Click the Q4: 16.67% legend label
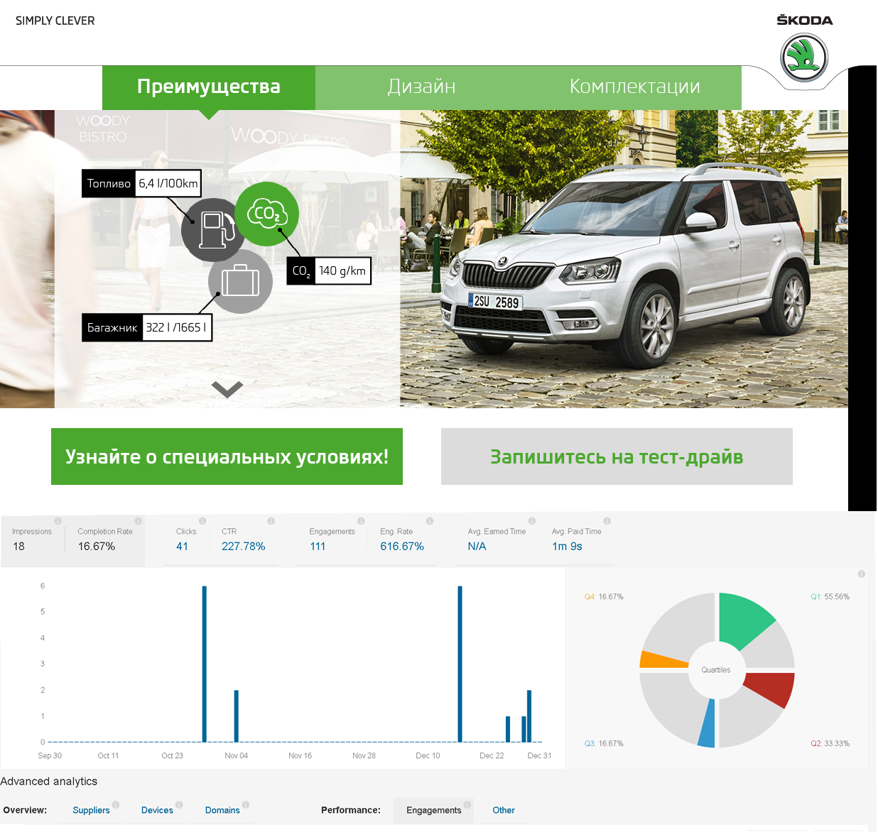This screenshot has height=832, width=878. click(x=604, y=597)
